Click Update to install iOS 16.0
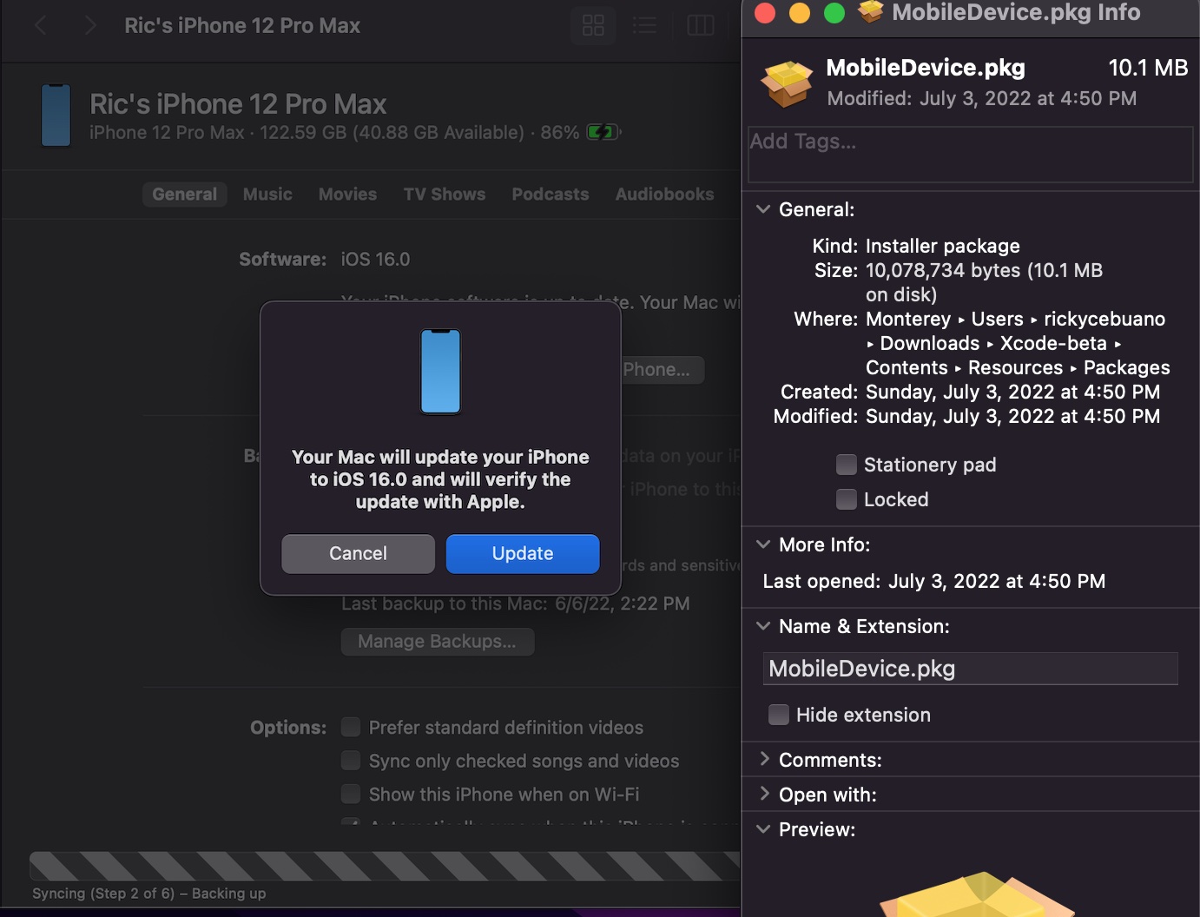The image size is (1200, 917). pyautogui.click(x=523, y=553)
